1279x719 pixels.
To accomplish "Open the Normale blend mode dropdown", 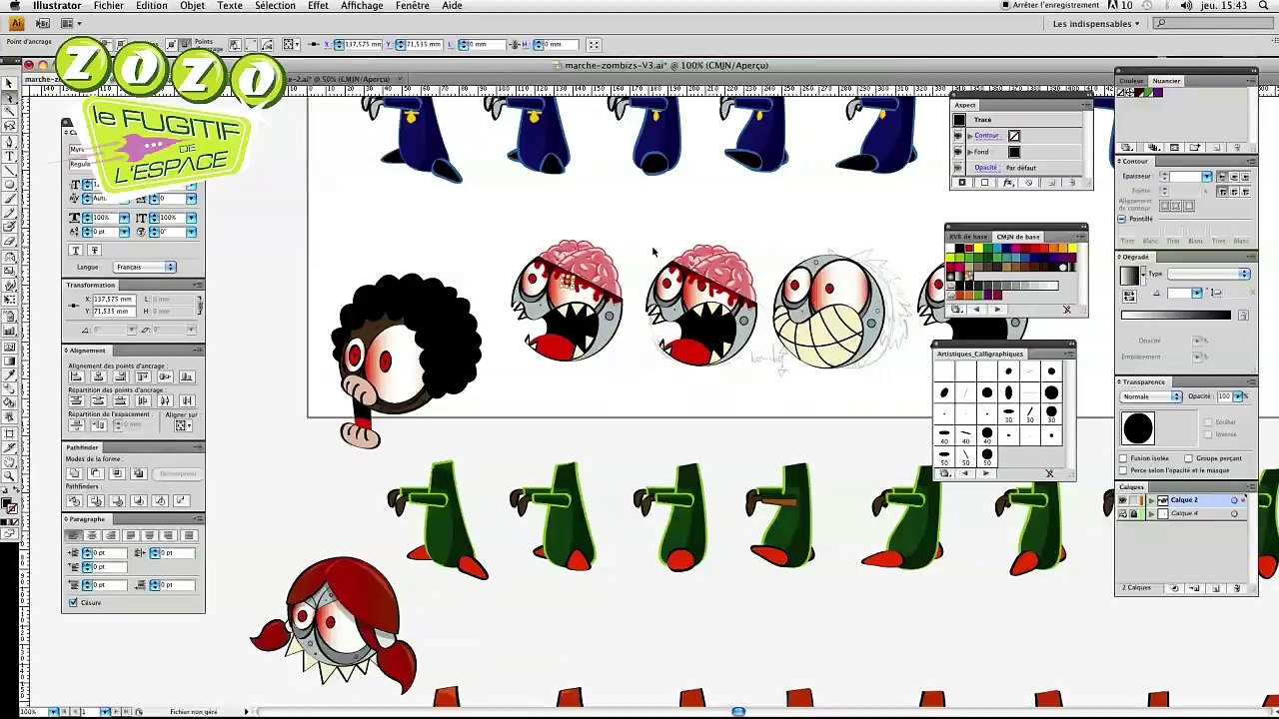I will (x=1150, y=396).
